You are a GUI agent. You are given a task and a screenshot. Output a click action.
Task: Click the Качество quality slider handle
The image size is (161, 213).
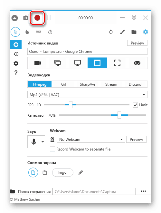click(x=119, y=115)
